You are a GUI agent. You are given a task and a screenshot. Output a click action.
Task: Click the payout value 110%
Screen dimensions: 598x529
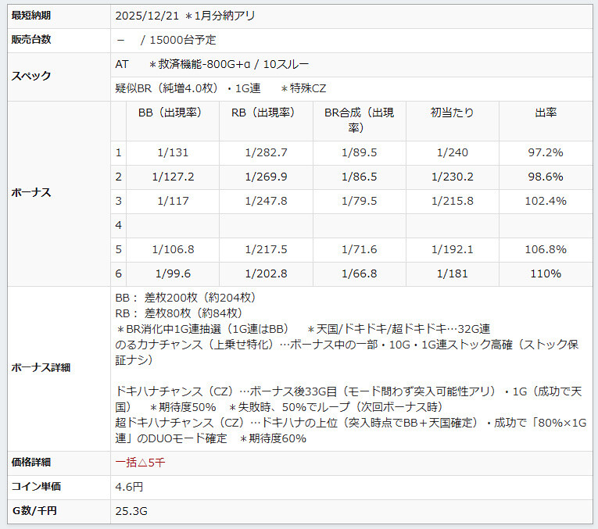546,273
